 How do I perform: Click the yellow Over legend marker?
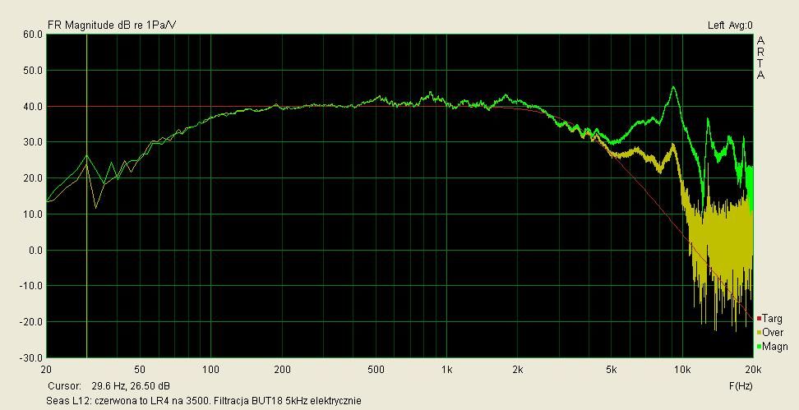[759, 333]
